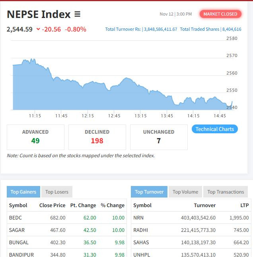Go to the RADHI stock page
Screen dimensions: 253x257
(140, 230)
